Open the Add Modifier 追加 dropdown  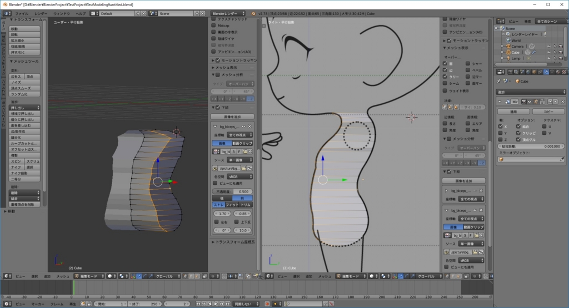pyautogui.click(x=531, y=92)
